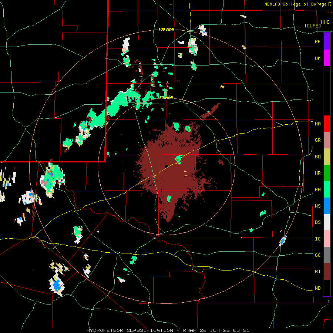The image size is (333, 333).
Task: Click the 'HR' legend label text
Action: 317,173
